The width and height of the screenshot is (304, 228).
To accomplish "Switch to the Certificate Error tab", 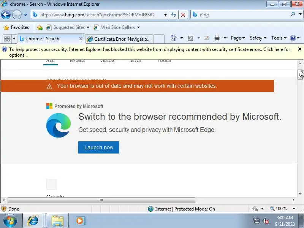I will tap(119, 39).
